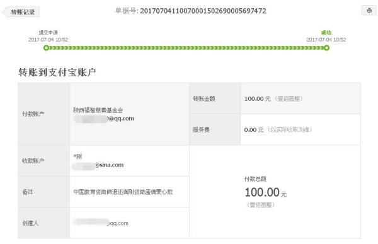
Task: Click payer @qq.com email address
Action: [104, 119]
